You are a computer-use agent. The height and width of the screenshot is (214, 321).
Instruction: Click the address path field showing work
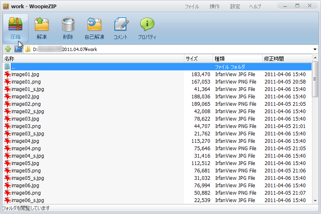[x=171, y=49]
